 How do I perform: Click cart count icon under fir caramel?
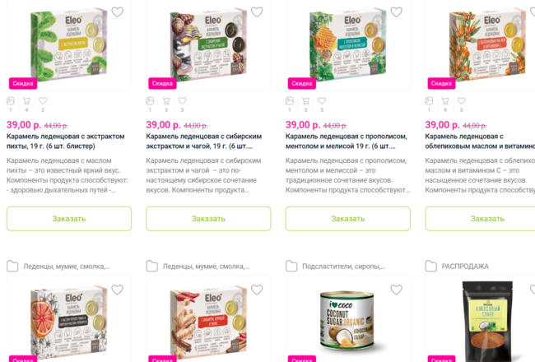(x=26, y=101)
